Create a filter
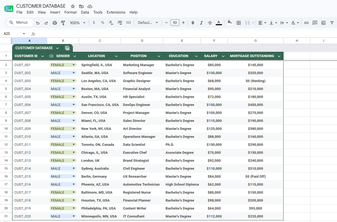Viewport: 337px width, 222px height. (x=332, y=23)
